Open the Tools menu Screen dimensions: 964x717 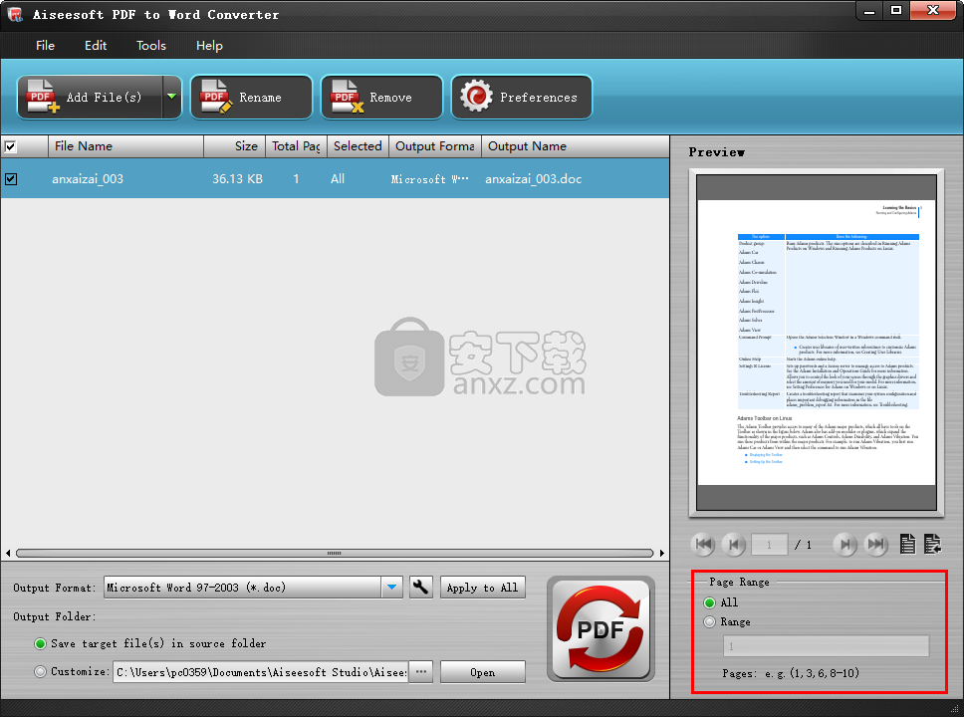coord(151,46)
